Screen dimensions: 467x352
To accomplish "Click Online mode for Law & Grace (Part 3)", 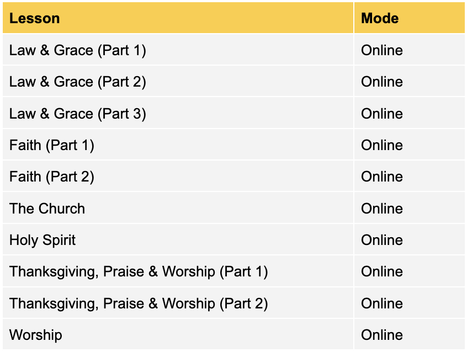I will [x=382, y=114].
